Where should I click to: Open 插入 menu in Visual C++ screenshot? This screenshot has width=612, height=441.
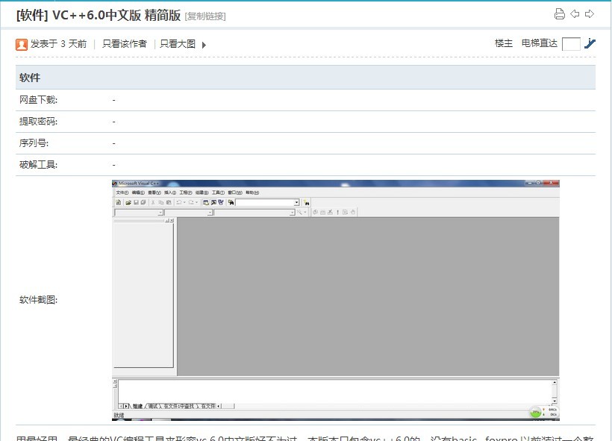[x=170, y=193]
